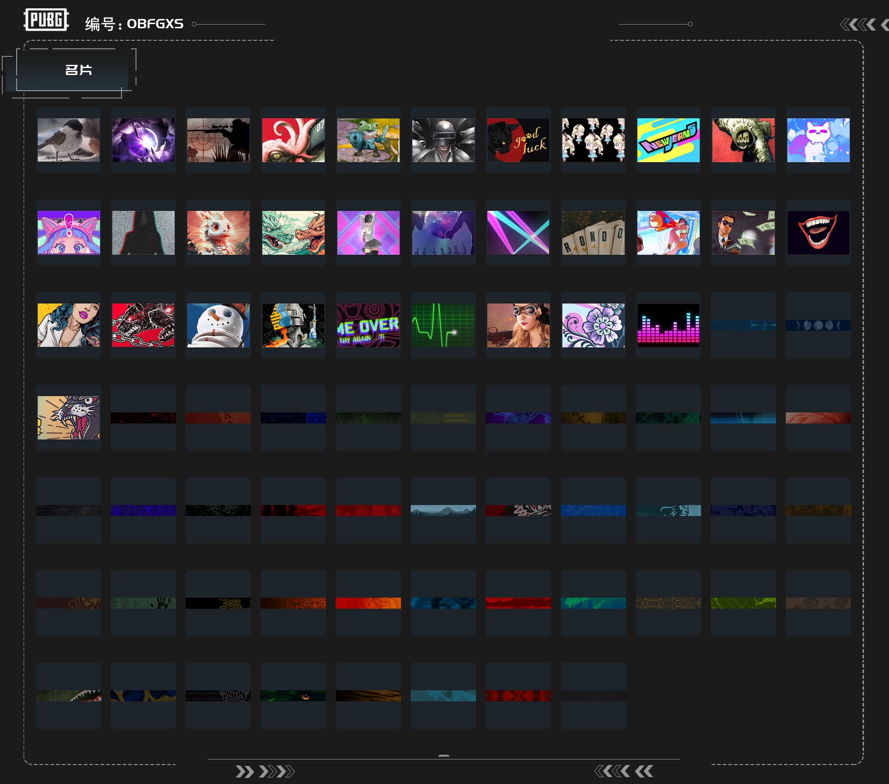Screen dimensions: 889x784
Task: Select the 名片 tab
Action: point(78,70)
